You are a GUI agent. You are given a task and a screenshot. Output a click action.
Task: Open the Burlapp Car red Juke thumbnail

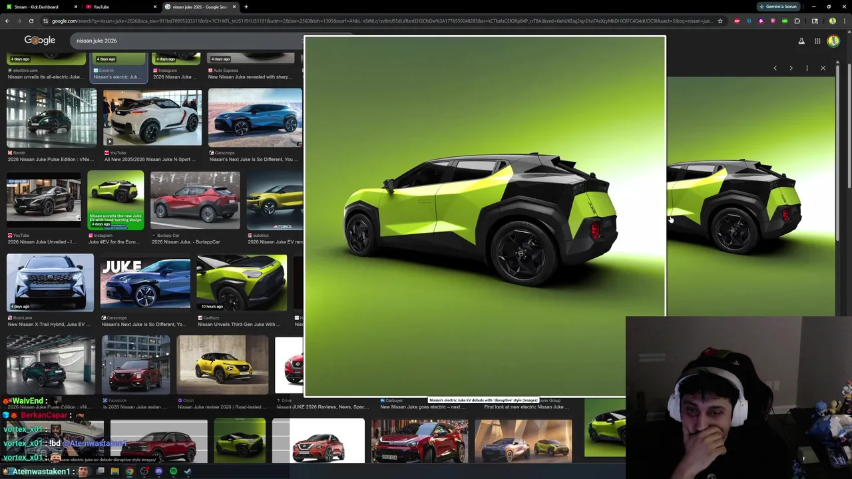point(195,200)
